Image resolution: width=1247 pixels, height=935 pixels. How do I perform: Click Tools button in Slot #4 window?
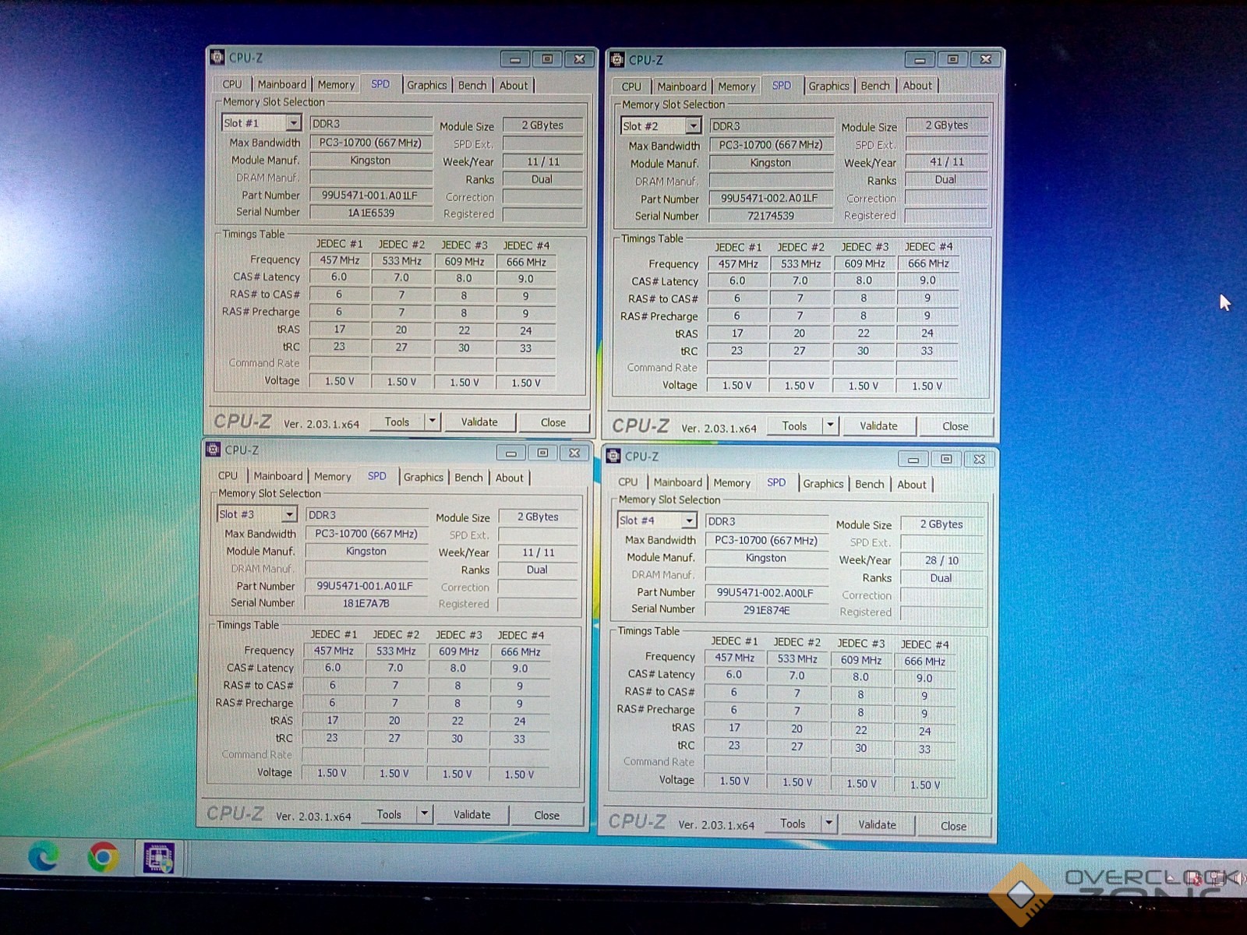[793, 824]
